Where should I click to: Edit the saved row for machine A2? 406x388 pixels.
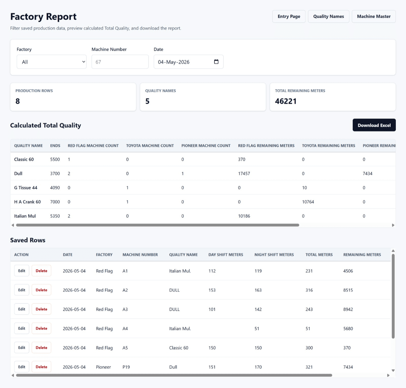(x=22, y=290)
